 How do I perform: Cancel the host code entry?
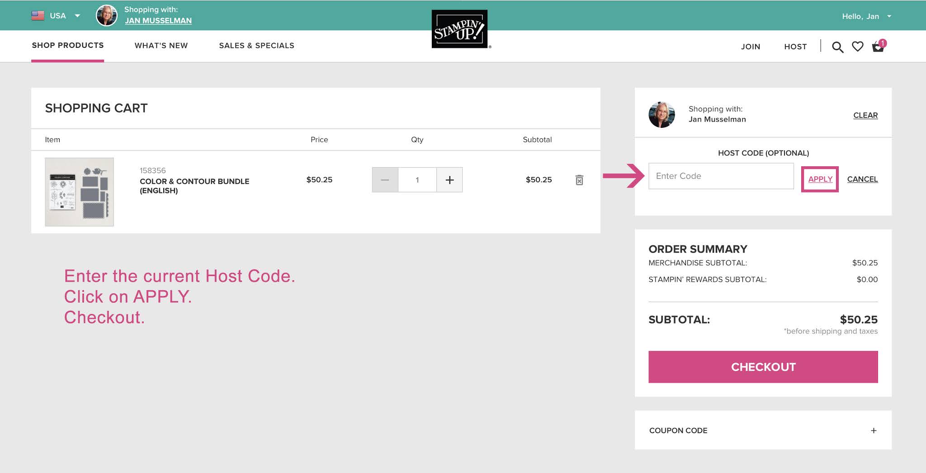tap(862, 179)
